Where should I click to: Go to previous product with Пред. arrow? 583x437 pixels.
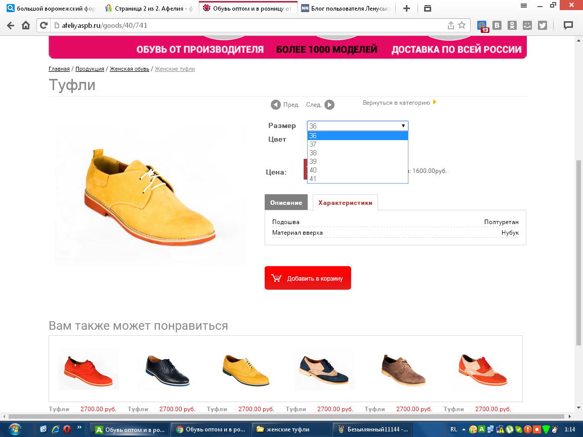click(276, 105)
